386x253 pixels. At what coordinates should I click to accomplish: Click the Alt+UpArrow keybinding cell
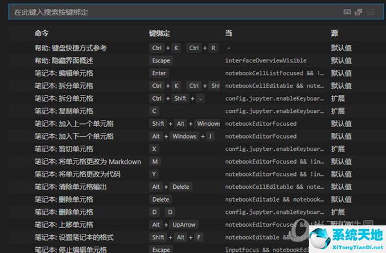(174, 225)
